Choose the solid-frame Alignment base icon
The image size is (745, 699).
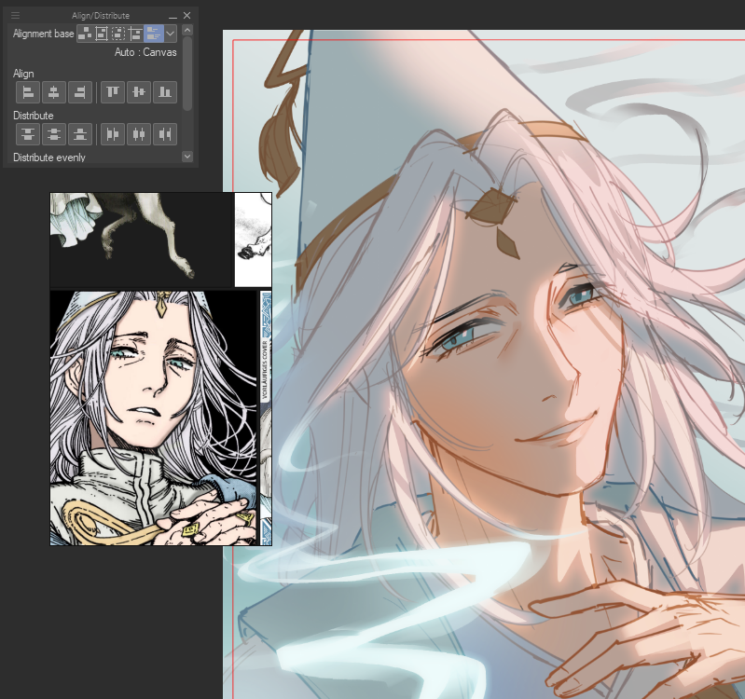click(x=102, y=34)
